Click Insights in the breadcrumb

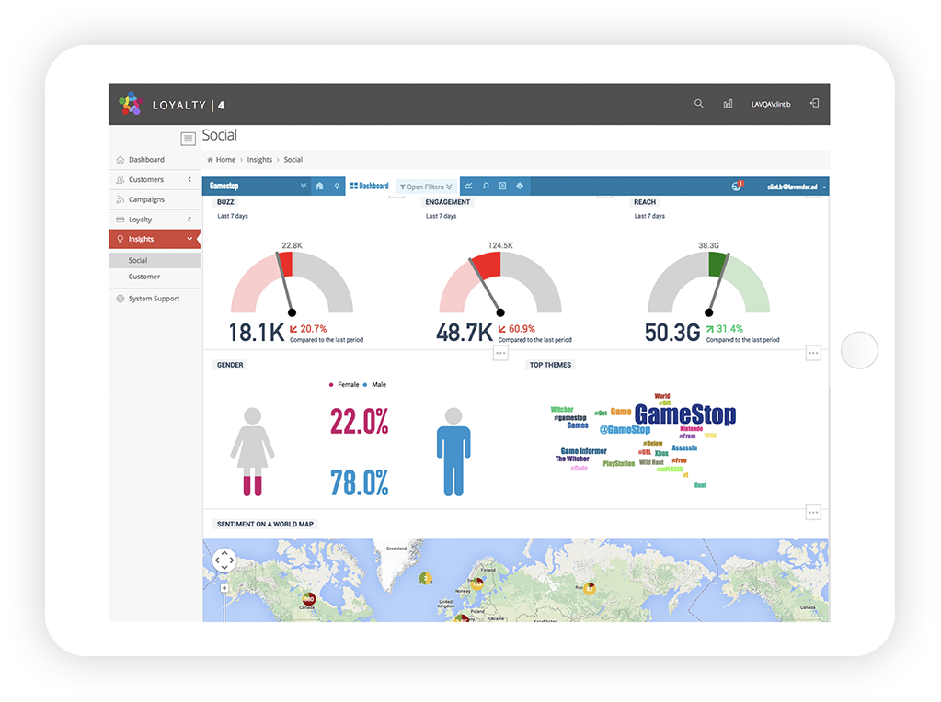point(259,160)
